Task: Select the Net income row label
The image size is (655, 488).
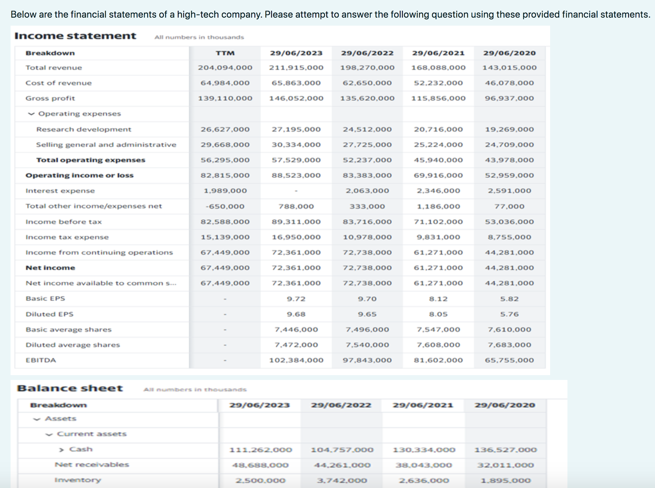Action: 50,268
